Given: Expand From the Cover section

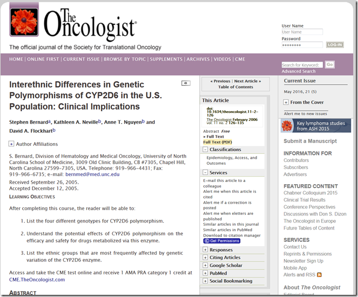Looking at the screenshot, I should coord(286,102).
